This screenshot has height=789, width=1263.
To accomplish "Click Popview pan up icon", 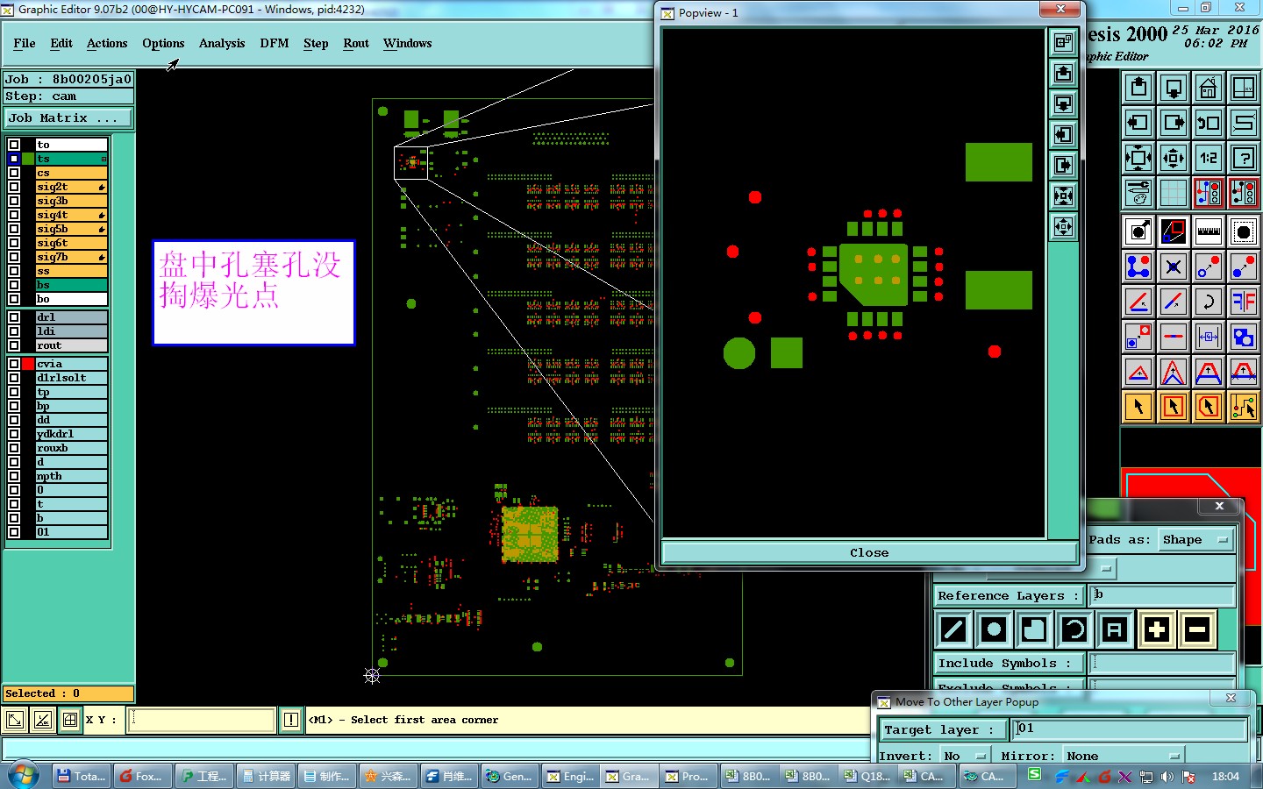I will pyautogui.click(x=1063, y=74).
